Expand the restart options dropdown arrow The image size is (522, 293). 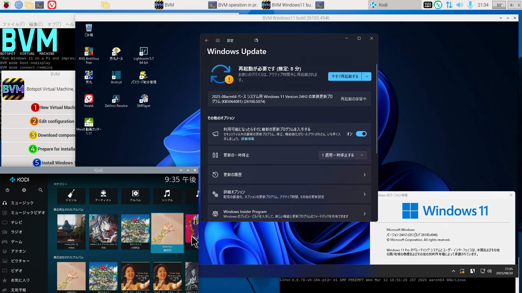pyautogui.click(x=367, y=77)
